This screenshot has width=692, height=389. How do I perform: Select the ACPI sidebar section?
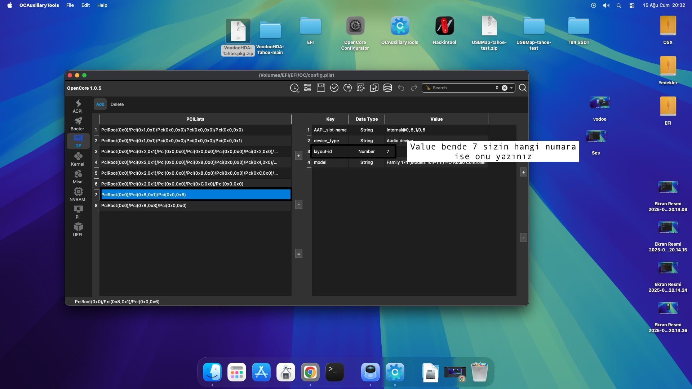[x=77, y=106]
